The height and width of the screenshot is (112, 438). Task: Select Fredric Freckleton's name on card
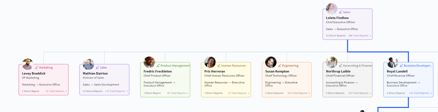click(158, 71)
